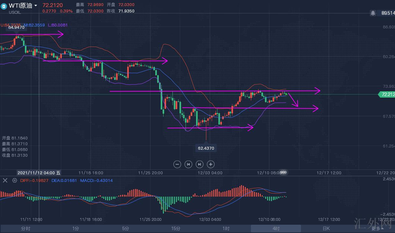Zoom out chart with minus button
This screenshot has height=233, width=395.
tap(177, 164)
